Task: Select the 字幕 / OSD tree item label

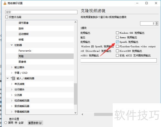Action: [21, 73]
